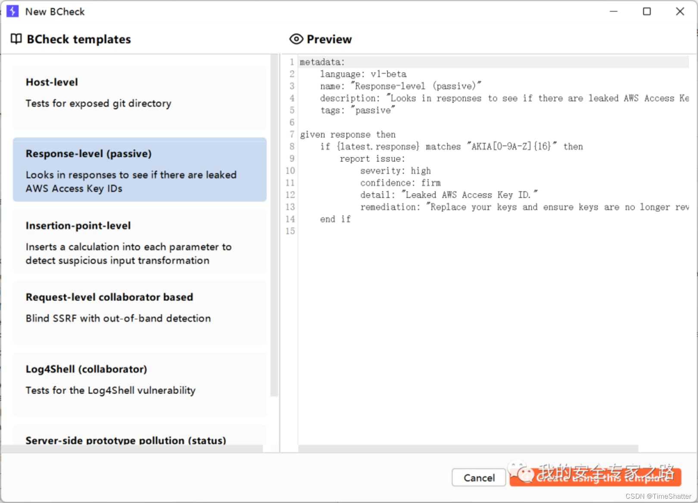698x503 pixels.
Task: Click the template list horizontal scrollbar
Action: coord(131,449)
